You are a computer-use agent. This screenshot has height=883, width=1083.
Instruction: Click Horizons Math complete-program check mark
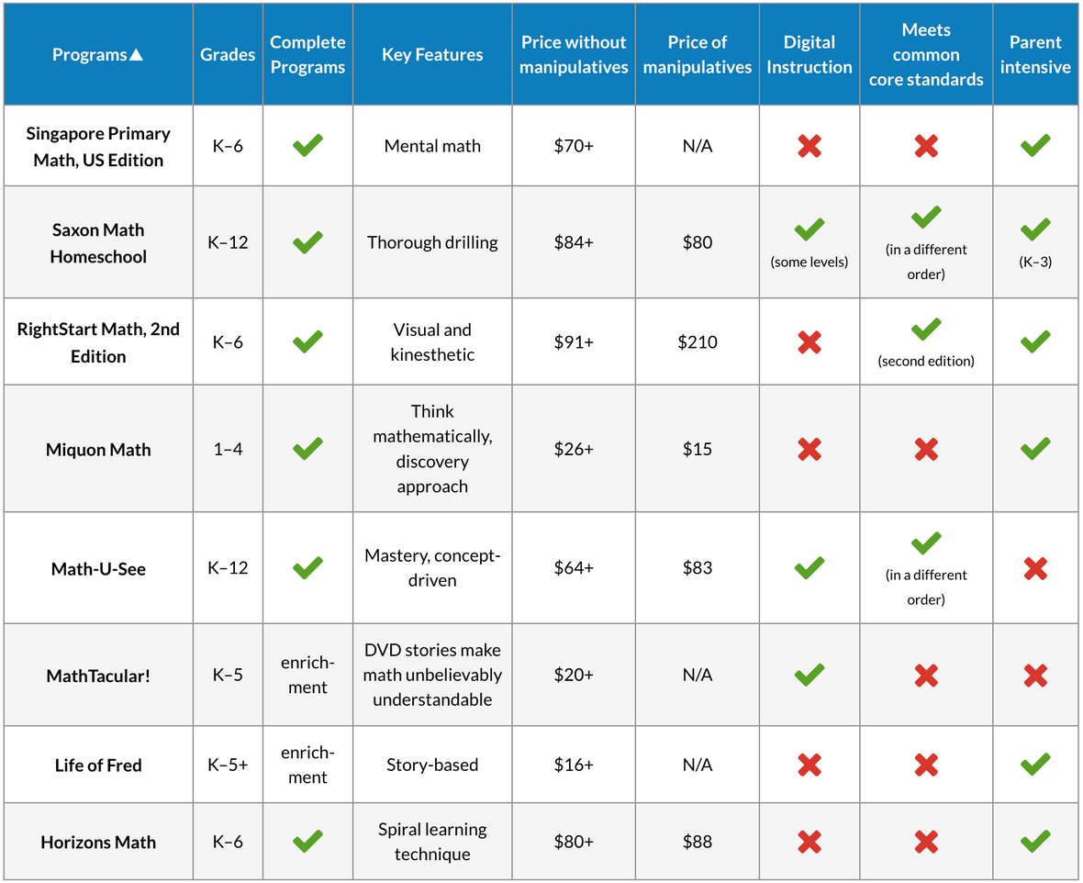307,842
